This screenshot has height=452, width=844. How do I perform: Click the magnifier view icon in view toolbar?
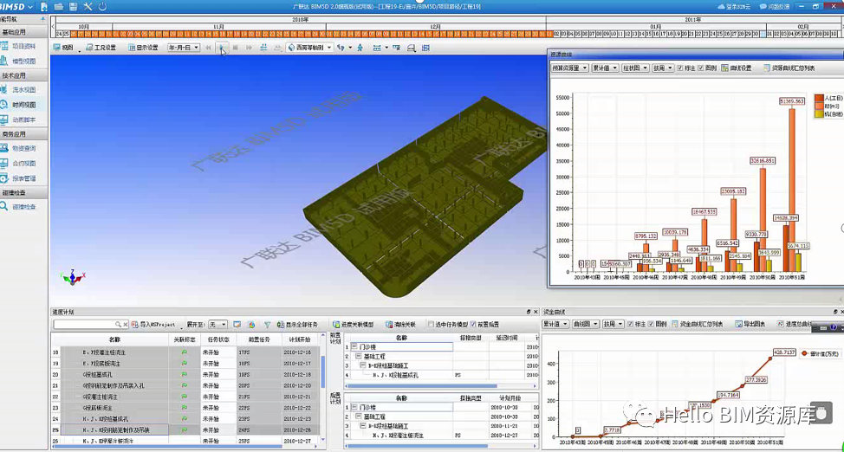pyautogui.click(x=411, y=48)
